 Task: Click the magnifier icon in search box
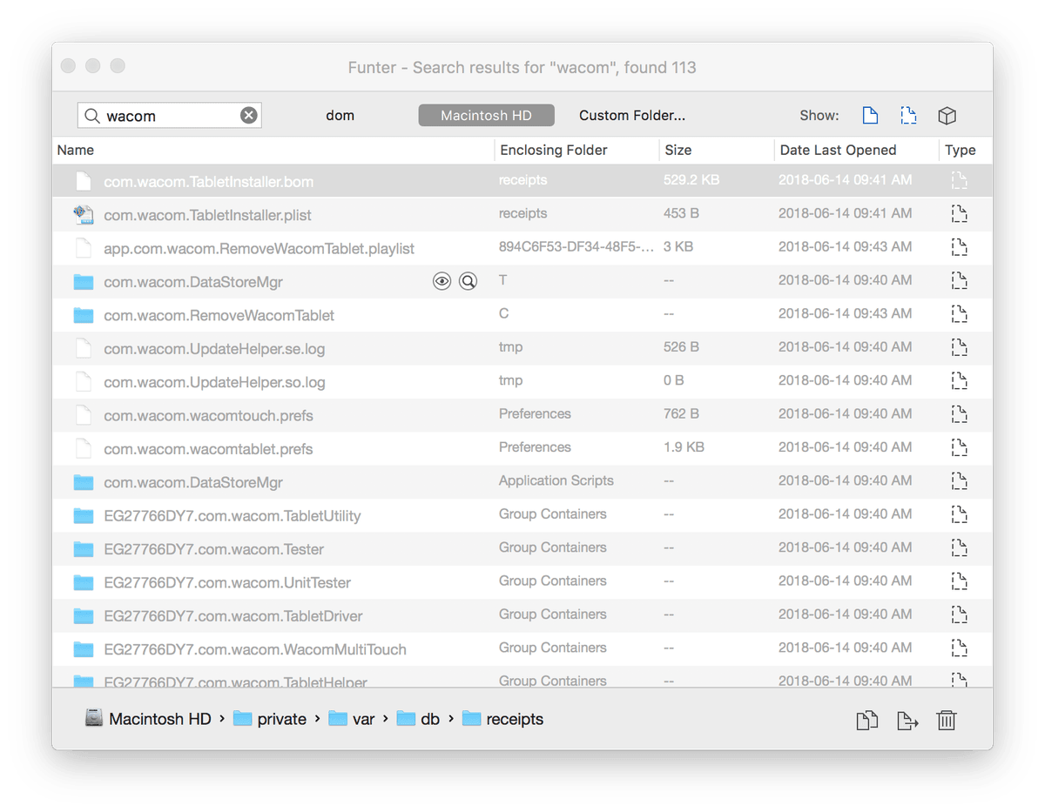click(92, 116)
